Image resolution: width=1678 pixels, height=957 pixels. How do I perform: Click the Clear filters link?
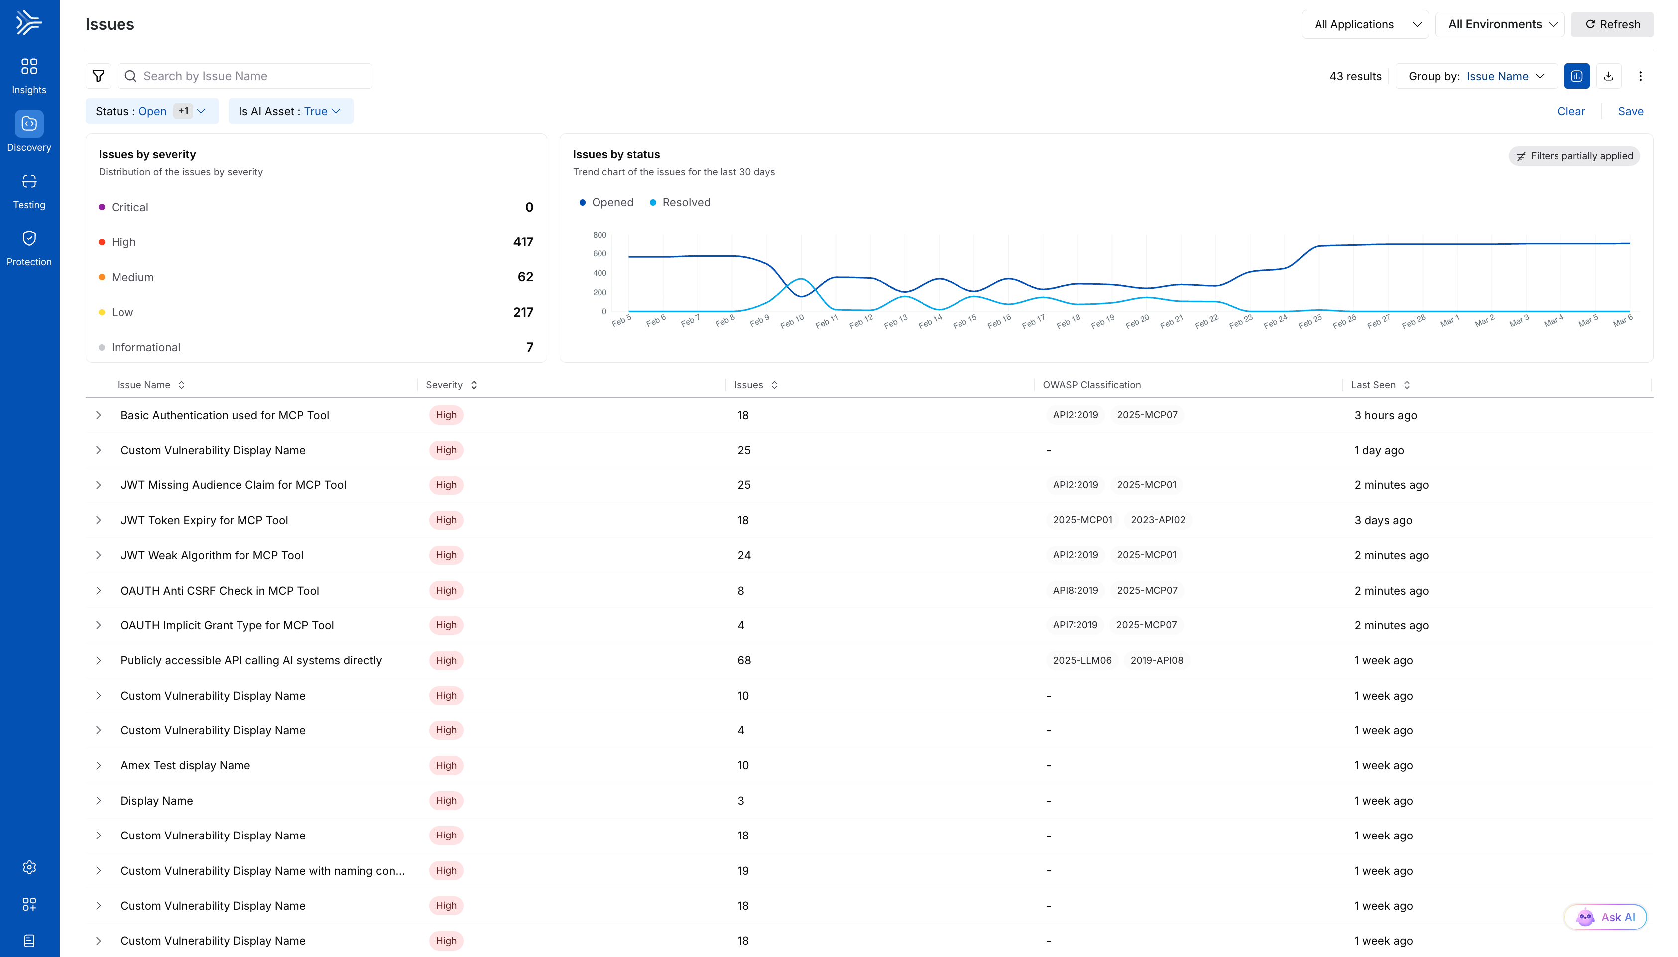1571,111
